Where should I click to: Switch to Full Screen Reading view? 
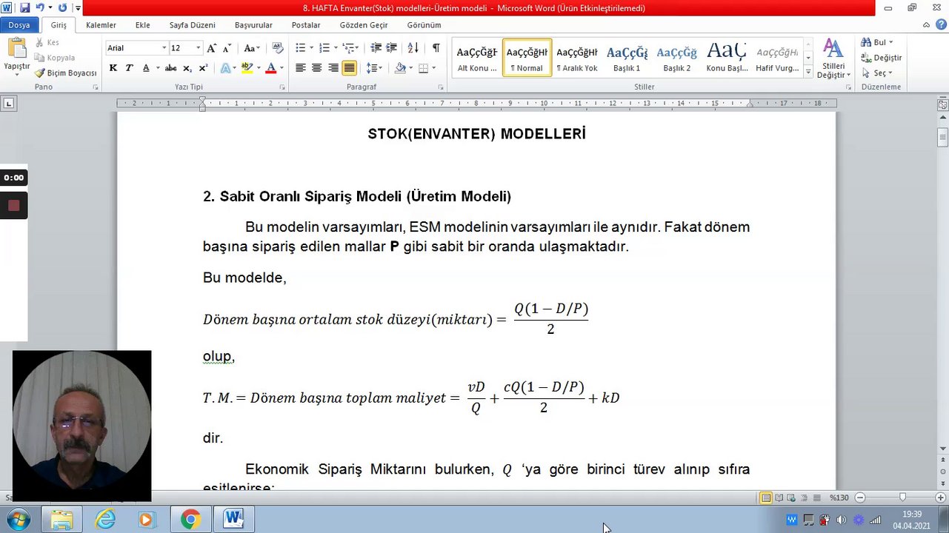(779, 497)
